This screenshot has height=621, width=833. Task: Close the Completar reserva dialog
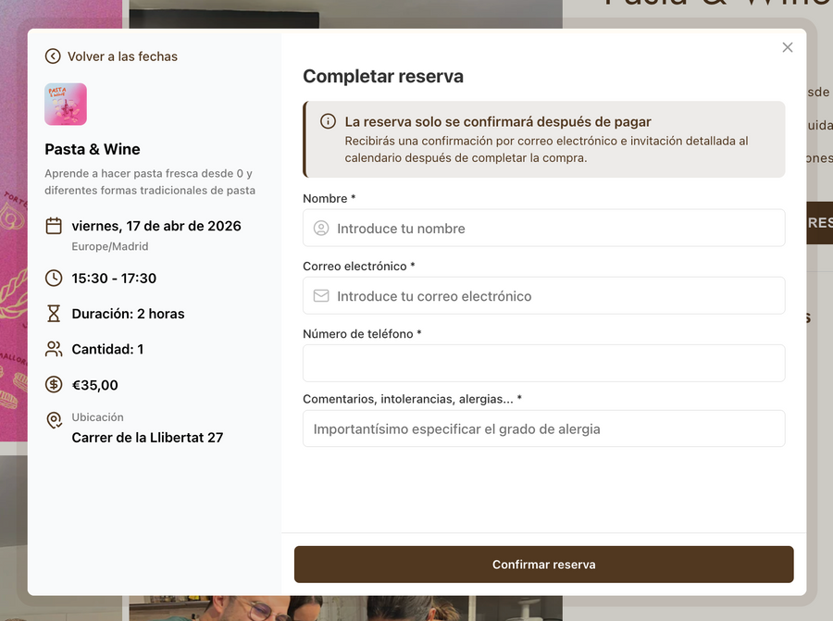(788, 47)
